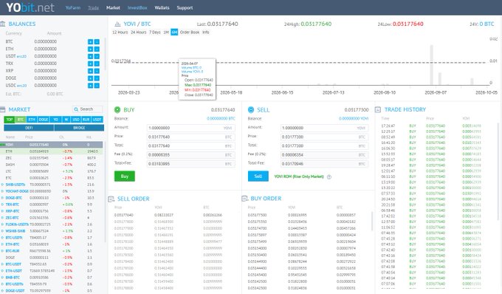502x294 pixels.
Task: Open YoFarm from the top navigation
Action: click(72, 7)
